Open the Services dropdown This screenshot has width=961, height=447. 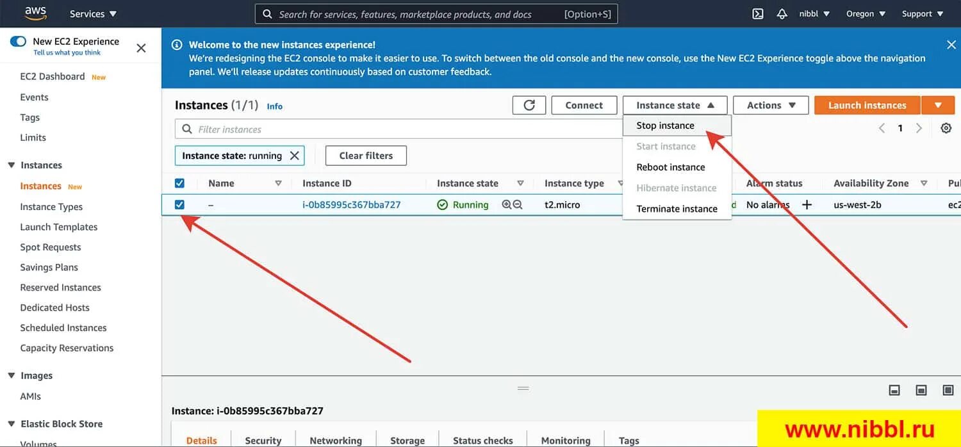[x=93, y=13]
